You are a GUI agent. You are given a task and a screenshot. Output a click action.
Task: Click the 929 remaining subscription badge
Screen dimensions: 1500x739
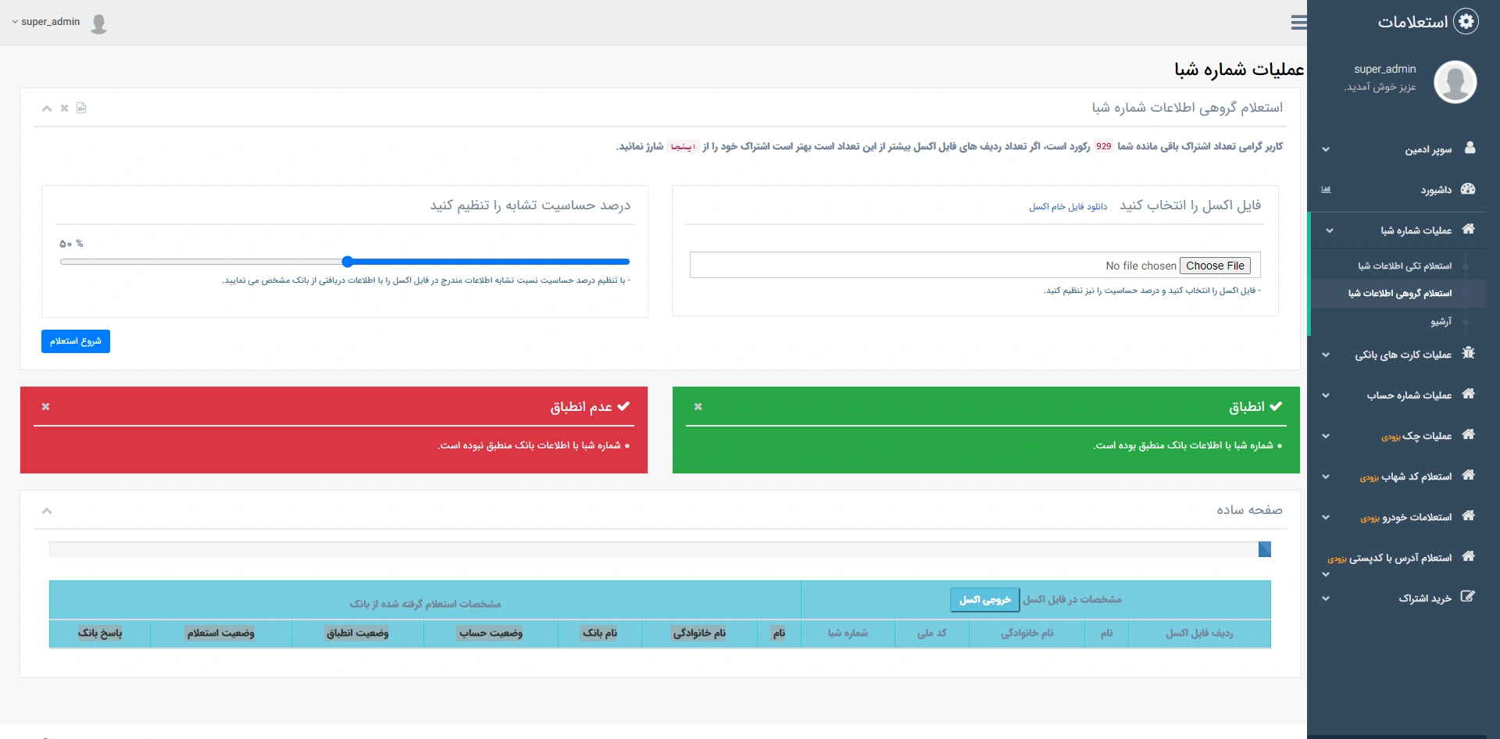(1103, 146)
